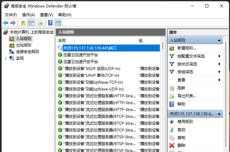
Task: Toggle the show/hide action pane toolbar icon
Action: click(58, 23)
